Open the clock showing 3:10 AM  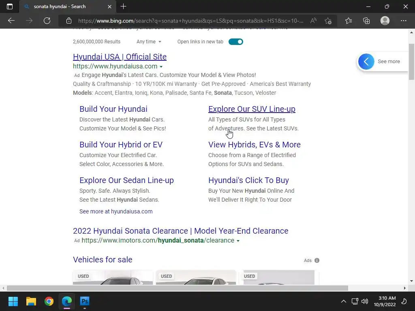pyautogui.click(x=385, y=301)
